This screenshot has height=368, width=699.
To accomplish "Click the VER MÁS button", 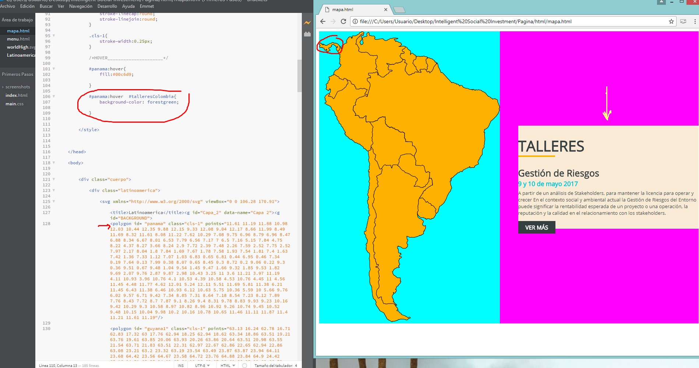I will [x=537, y=227].
